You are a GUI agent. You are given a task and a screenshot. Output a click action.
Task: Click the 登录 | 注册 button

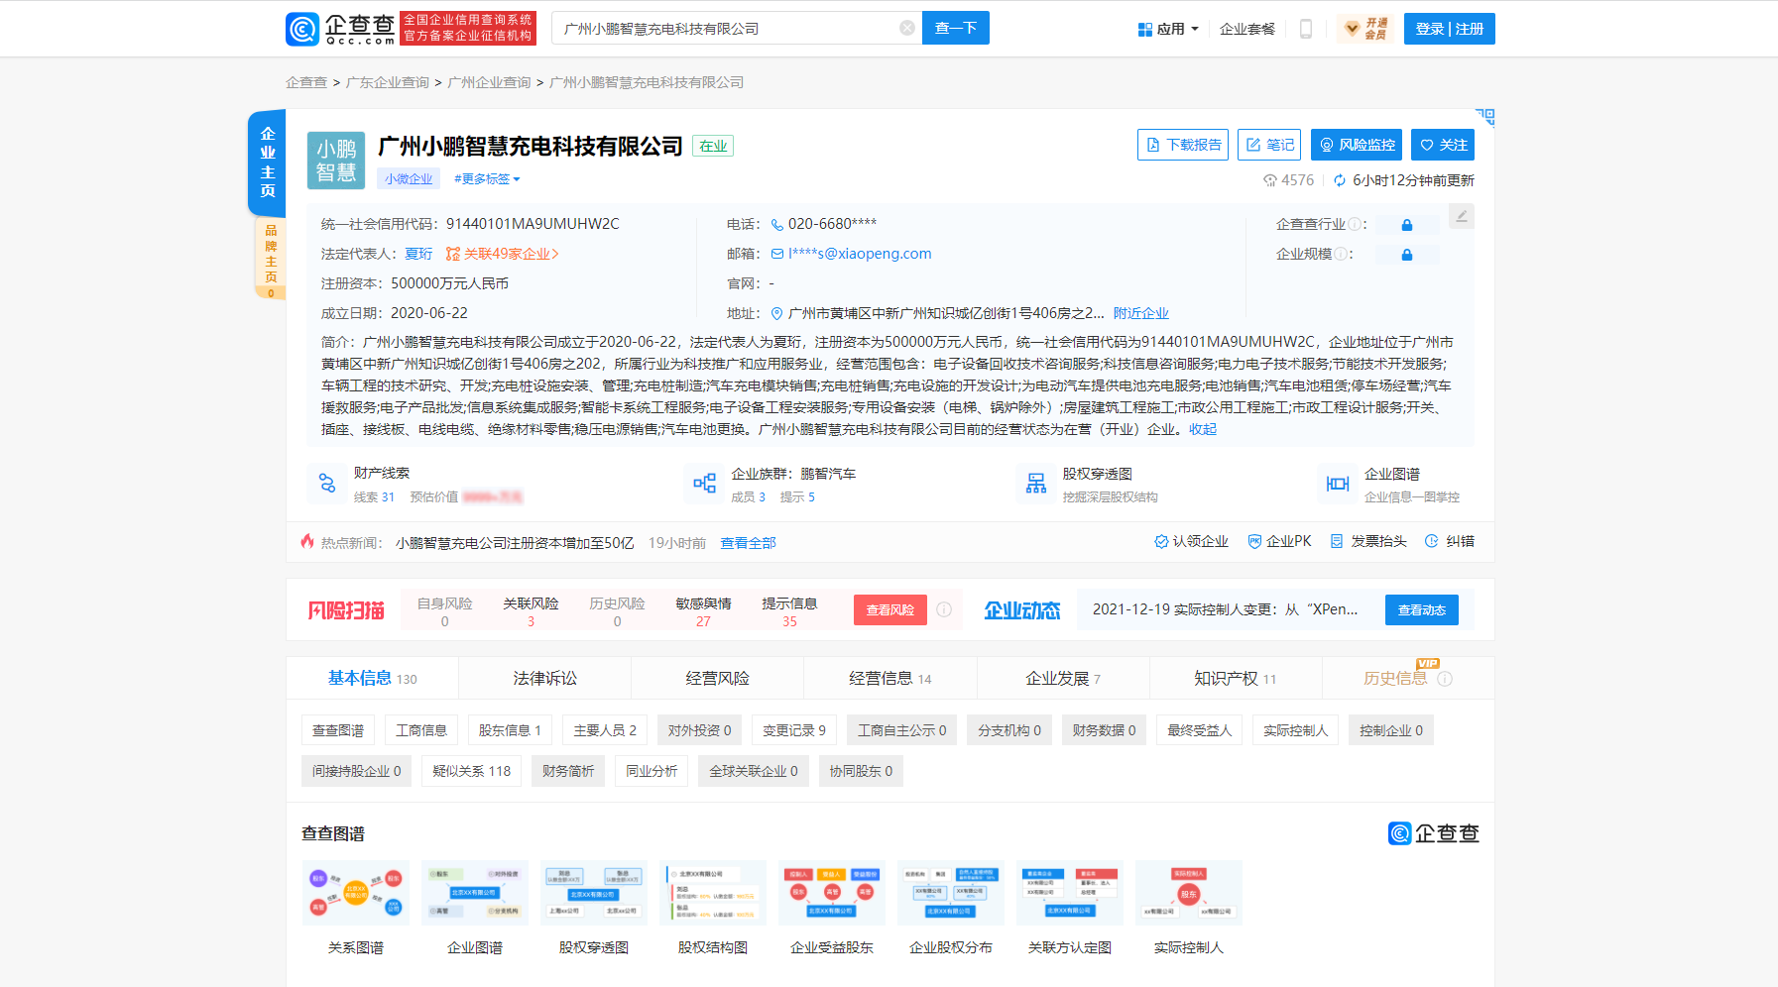pyautogui.click(x=1449, y=29)
